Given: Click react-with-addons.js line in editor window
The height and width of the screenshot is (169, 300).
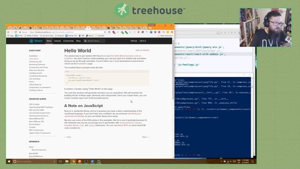Looking at the screenshot, I should click(200, 54).
